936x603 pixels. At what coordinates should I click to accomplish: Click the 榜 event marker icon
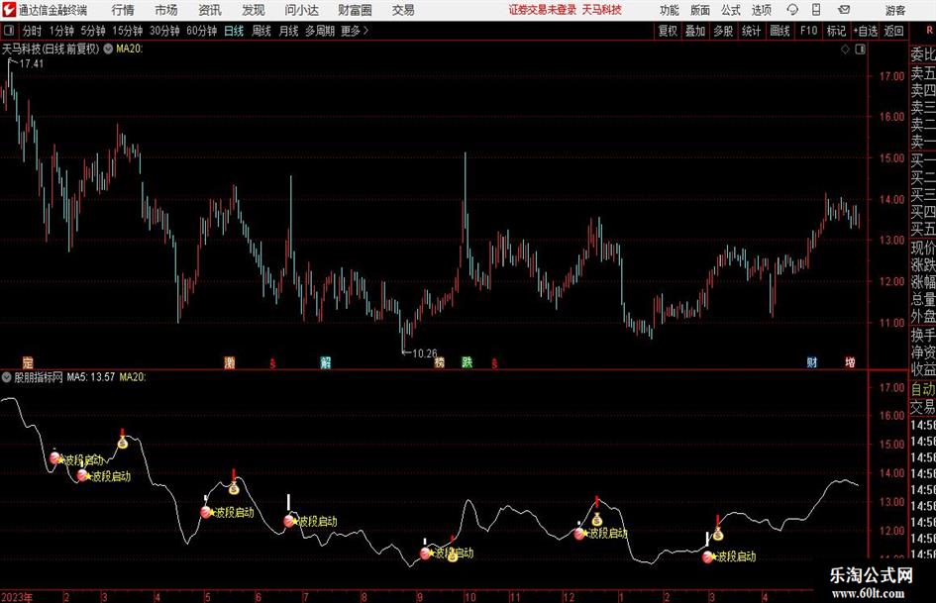(x=440, y=361)
